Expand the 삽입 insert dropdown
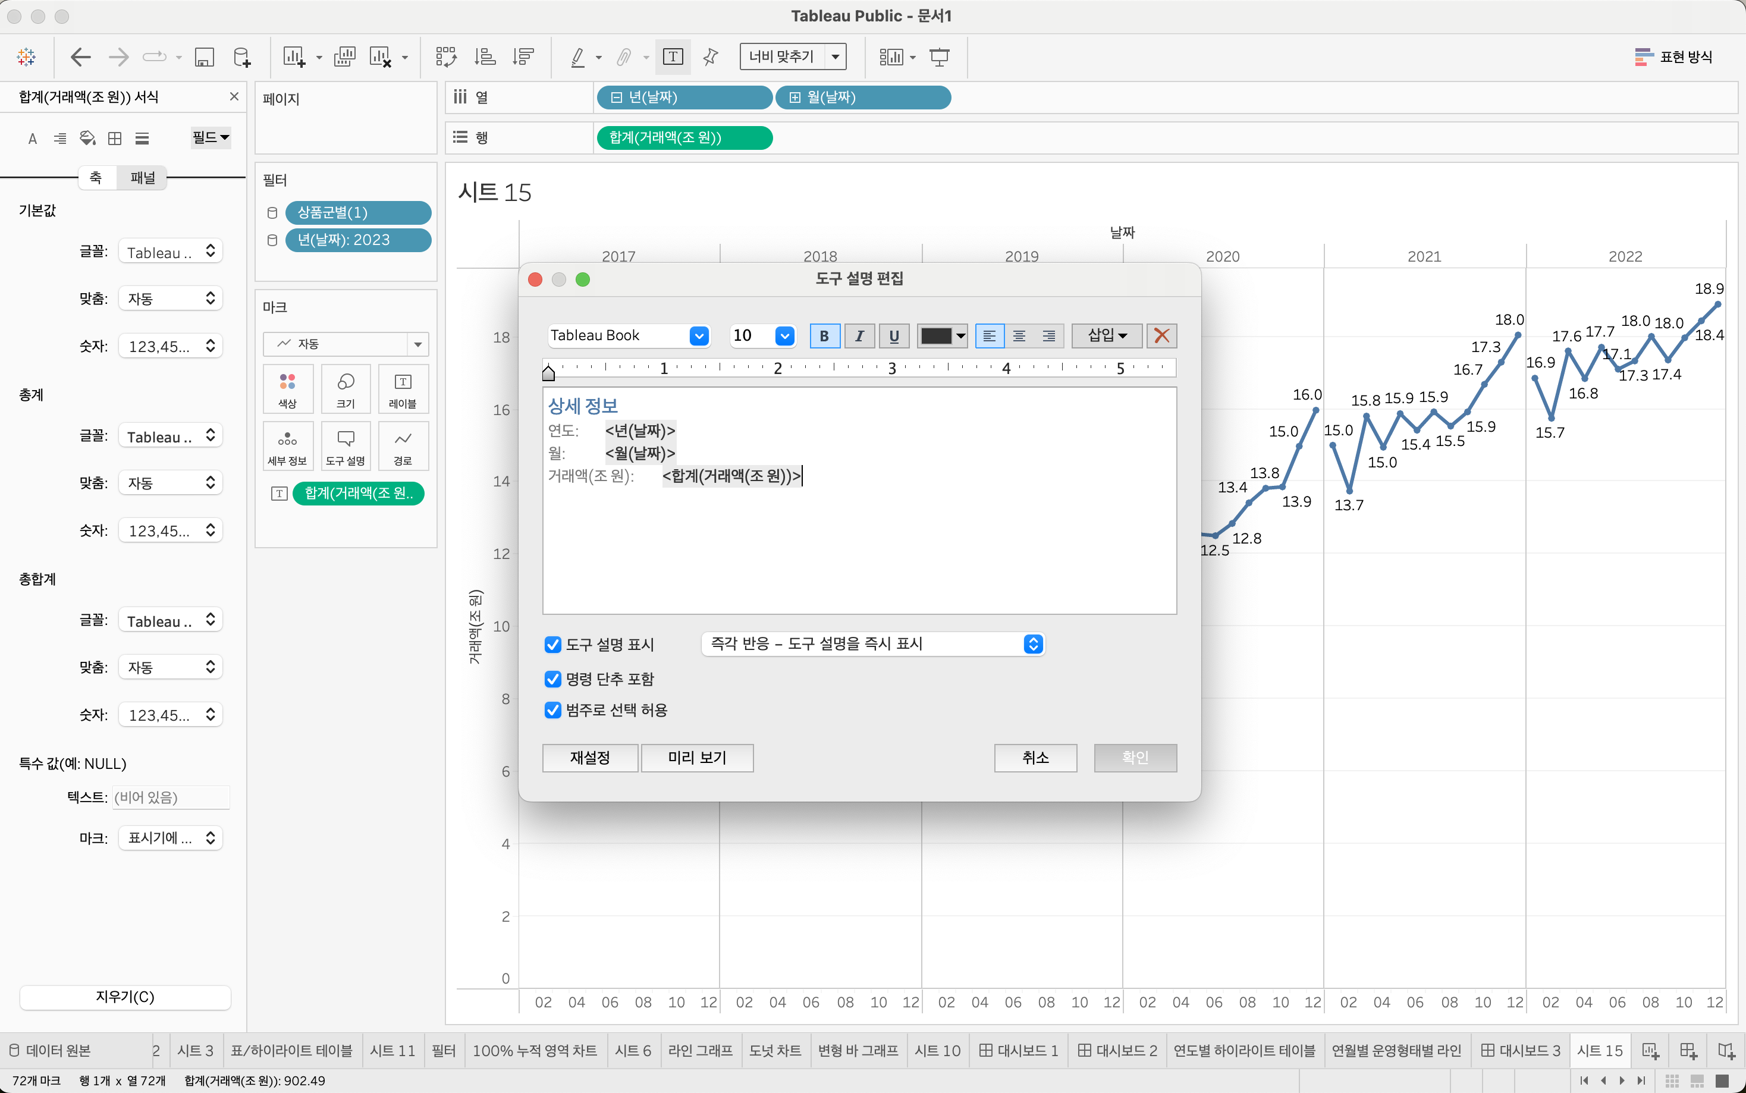Viewport: 1746px width, 1093px height. coord(1107,336)
